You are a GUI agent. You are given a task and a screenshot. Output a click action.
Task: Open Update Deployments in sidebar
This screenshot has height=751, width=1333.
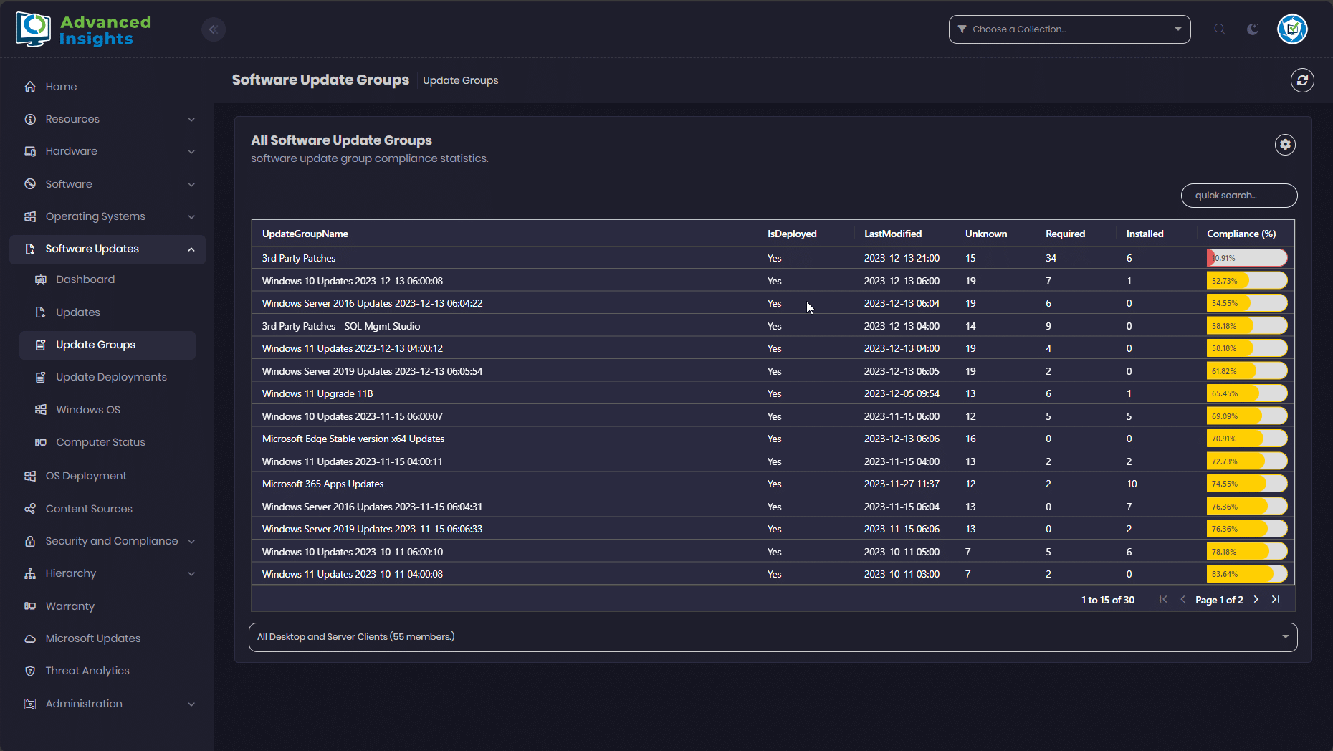click(x=111, y=377)
